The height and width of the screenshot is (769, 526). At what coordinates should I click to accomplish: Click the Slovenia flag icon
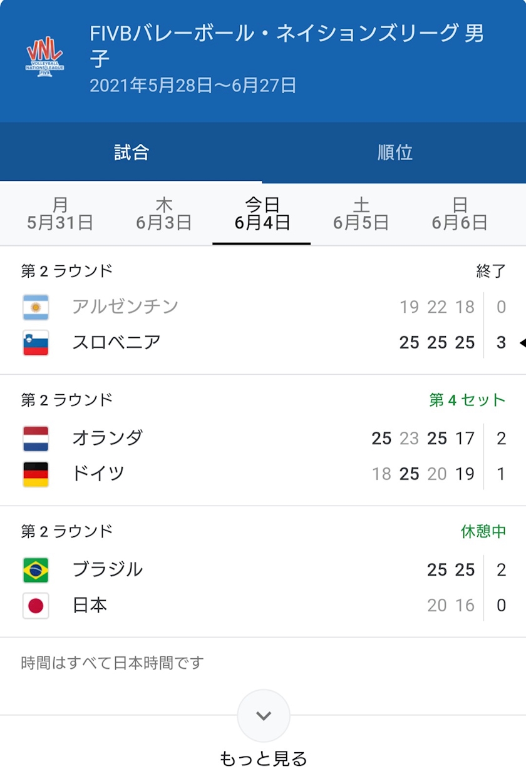tap(36, 343)
